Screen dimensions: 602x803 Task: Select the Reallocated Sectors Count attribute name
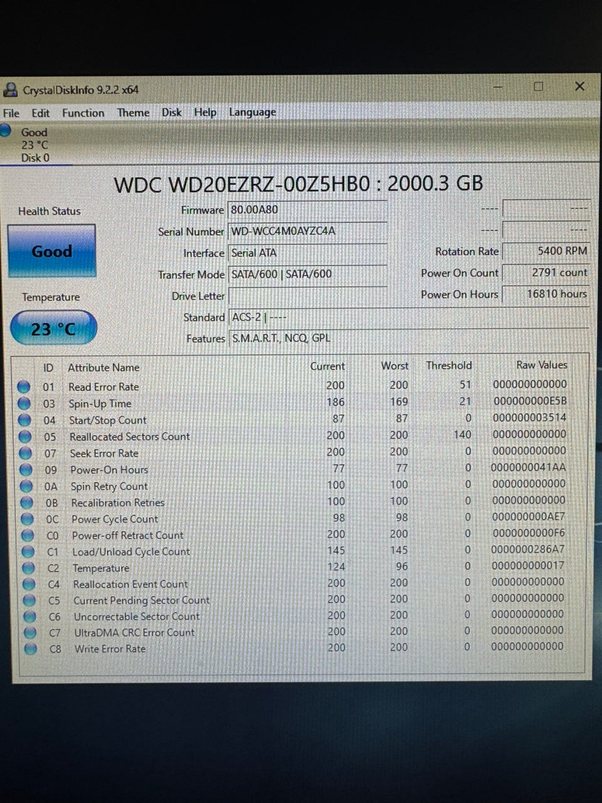click(x=130, y=437)
